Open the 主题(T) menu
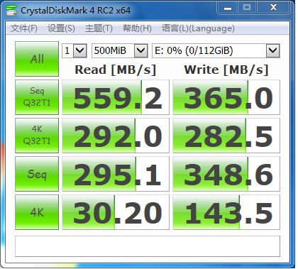This screenshot has width=298, height=269. [x=99, y=28]
